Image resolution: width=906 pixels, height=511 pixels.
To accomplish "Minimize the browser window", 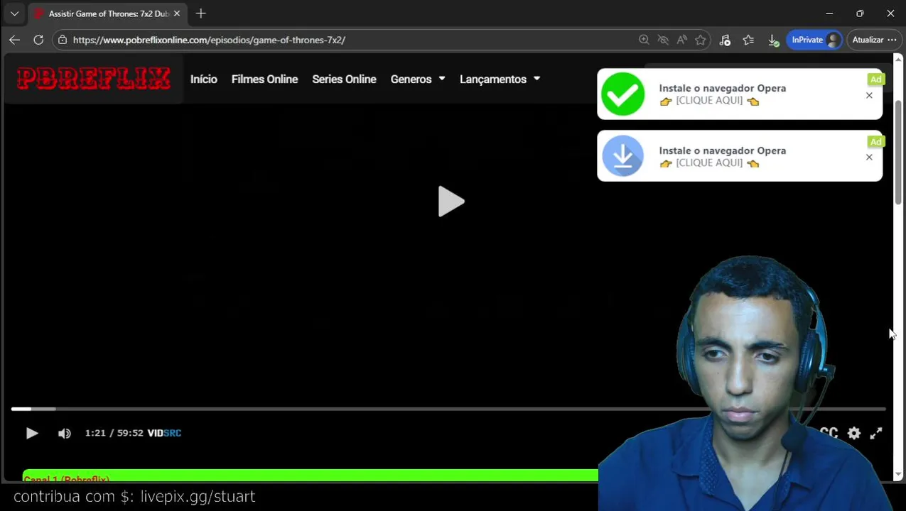I will [x=829, y=13].
